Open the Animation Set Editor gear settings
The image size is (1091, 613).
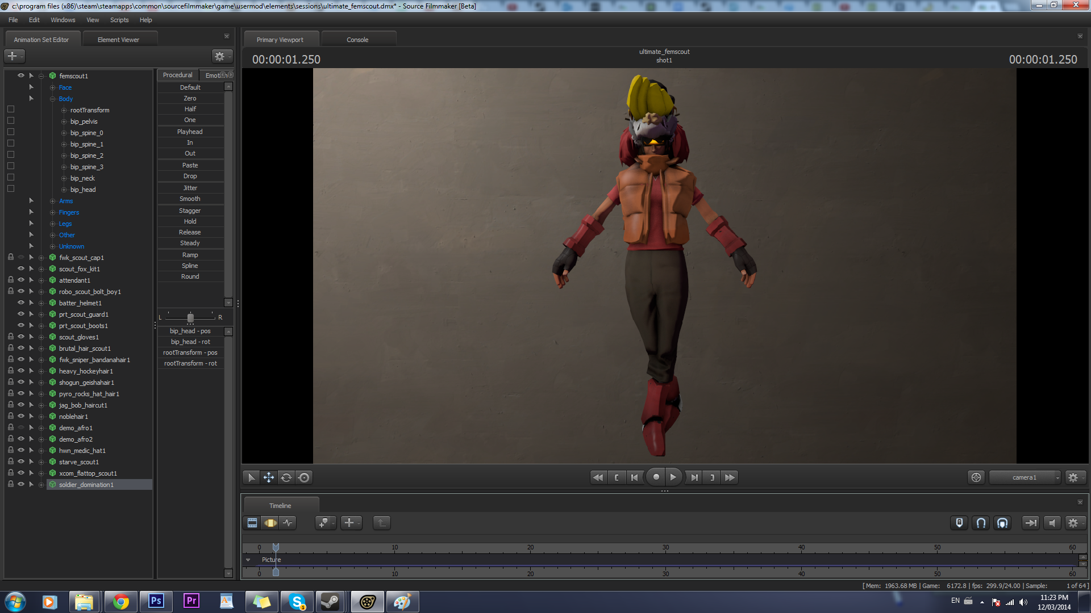[x=222, y=56]
